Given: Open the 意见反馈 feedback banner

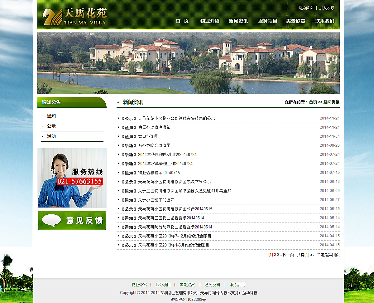Looking at the screenshot, I should coord(72,220).
